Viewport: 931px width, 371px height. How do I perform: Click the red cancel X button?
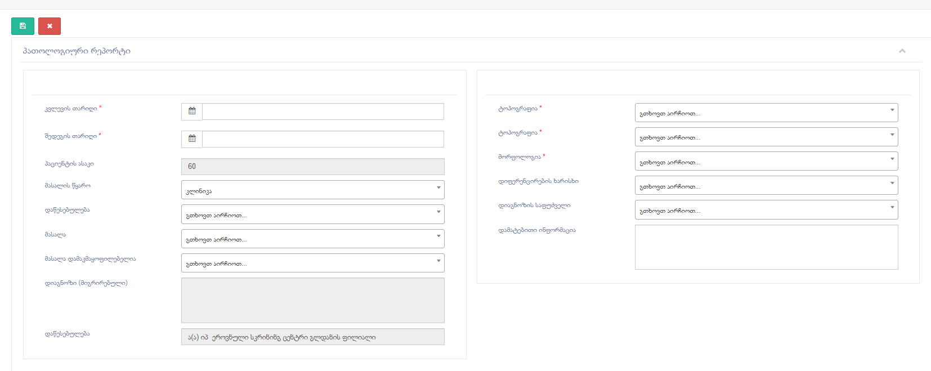pos(50,26)
